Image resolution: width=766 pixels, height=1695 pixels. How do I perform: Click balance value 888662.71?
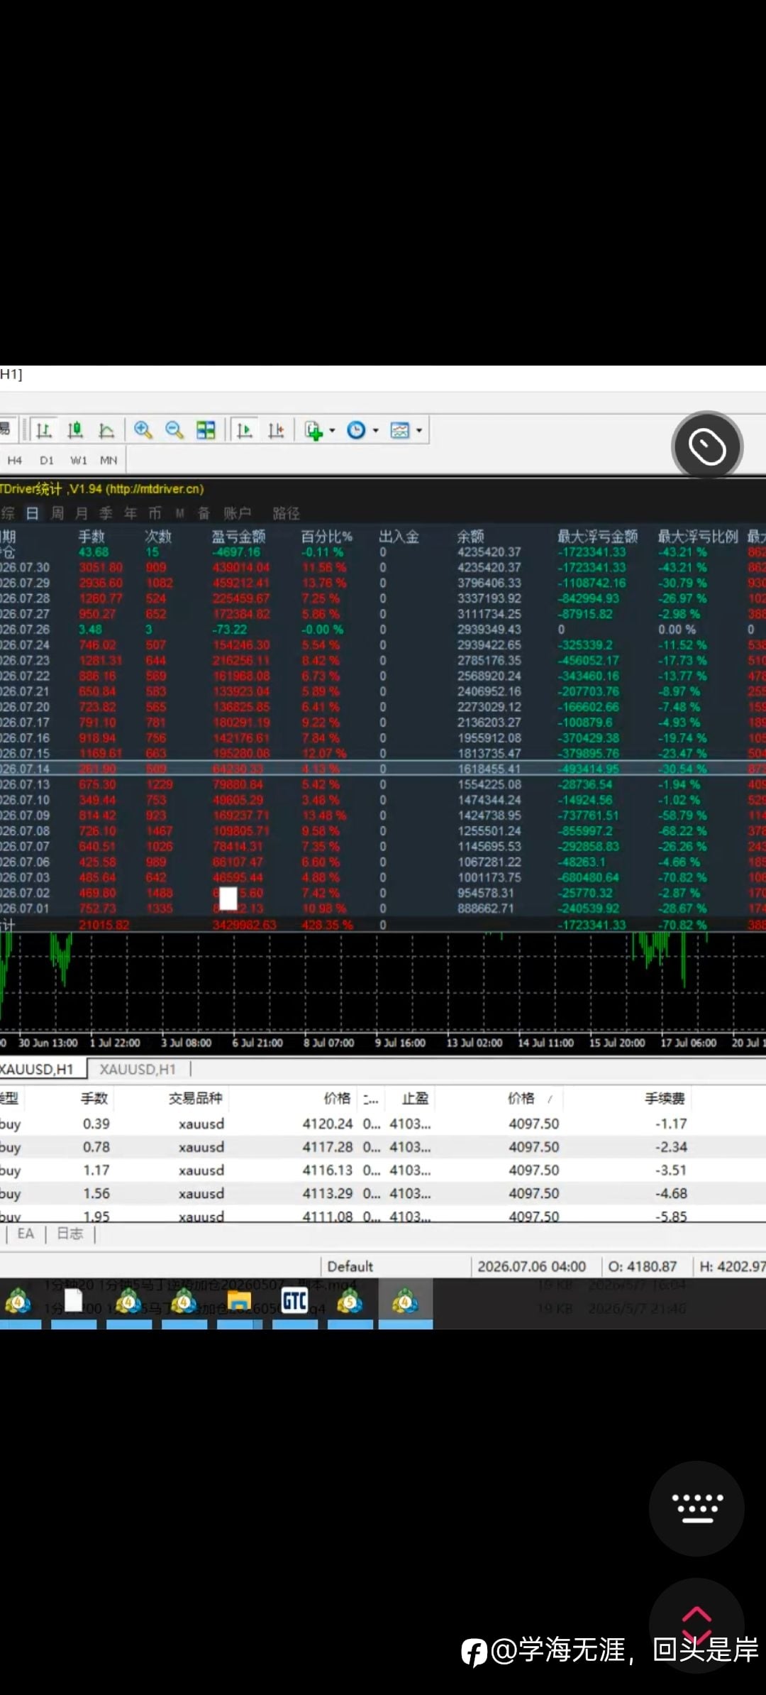486,909
